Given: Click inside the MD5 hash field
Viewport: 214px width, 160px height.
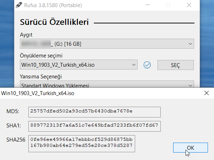Looking at the screenshot, I should point(94,112).
